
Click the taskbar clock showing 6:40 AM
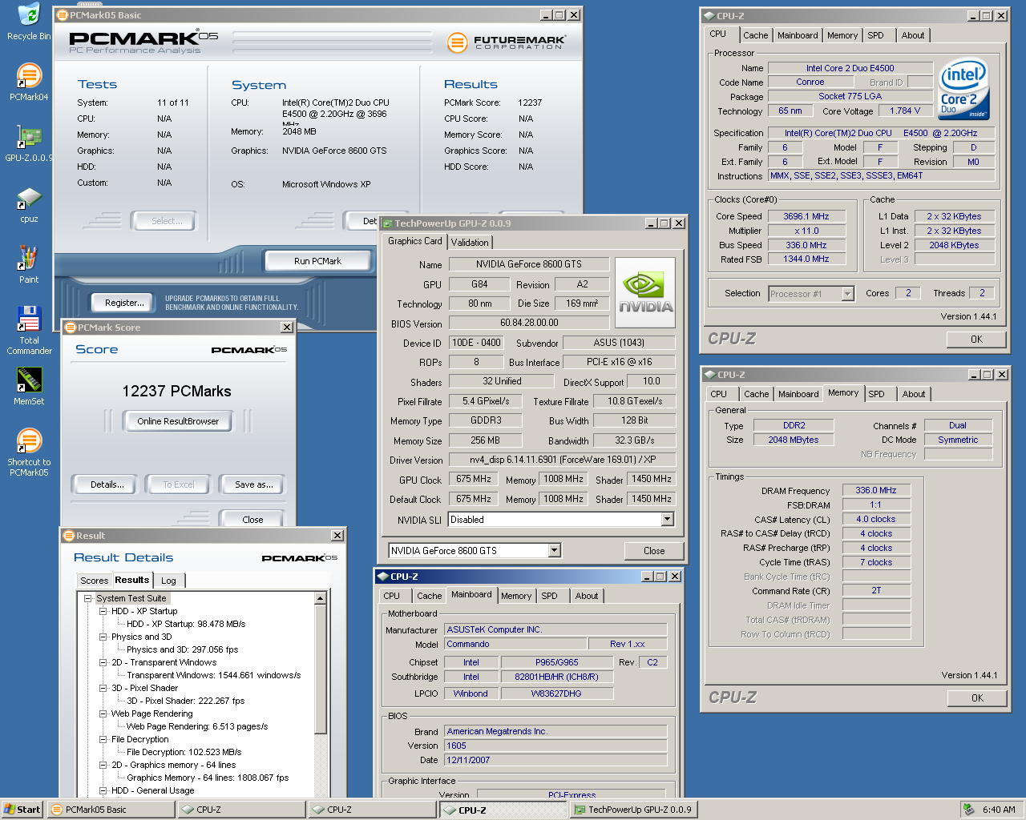(x=999, y=810)
